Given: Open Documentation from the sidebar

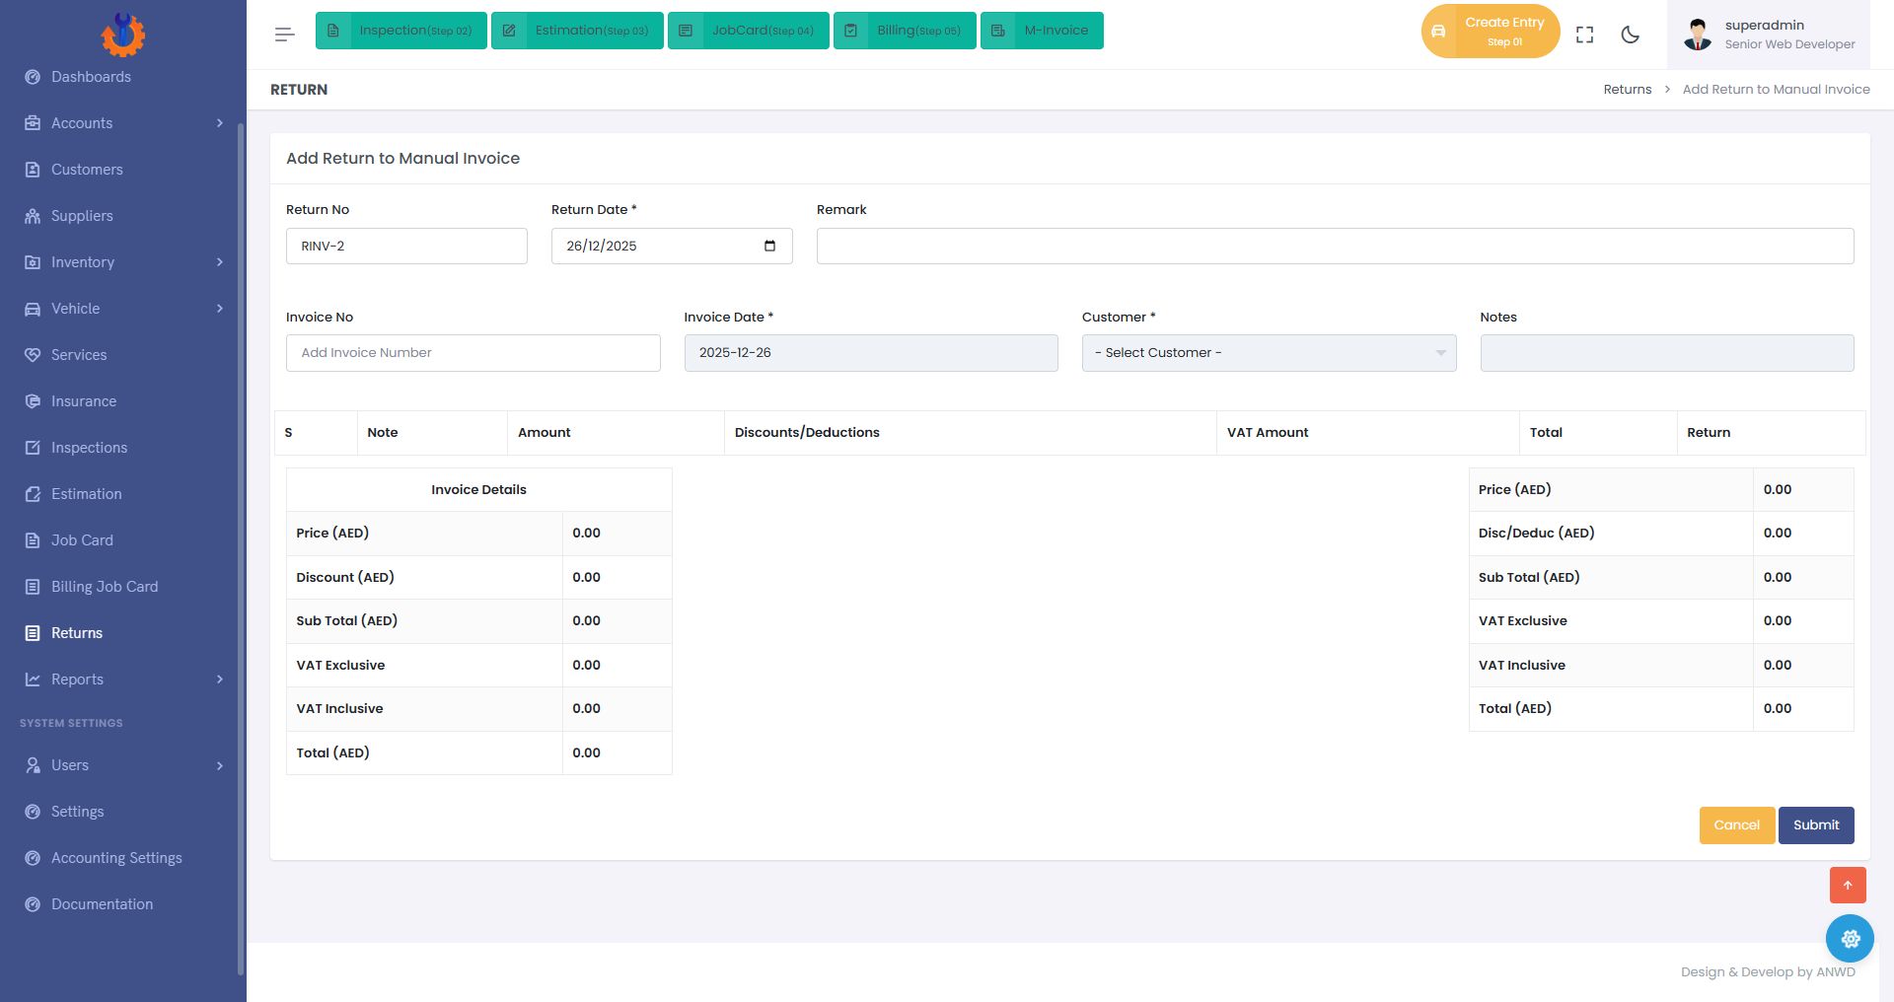Looking at the screenshot, I should (x=103, y=904).
